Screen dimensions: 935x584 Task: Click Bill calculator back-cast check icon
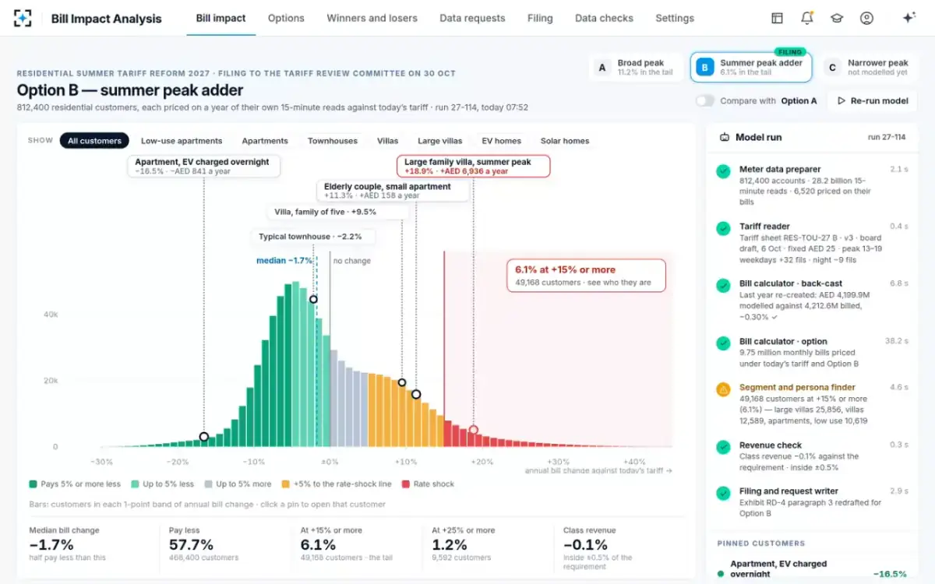[x=724, y=285]
